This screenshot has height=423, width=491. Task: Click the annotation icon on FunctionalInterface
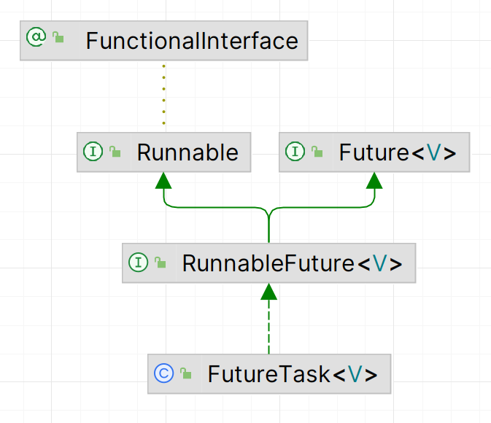[36, 38]
